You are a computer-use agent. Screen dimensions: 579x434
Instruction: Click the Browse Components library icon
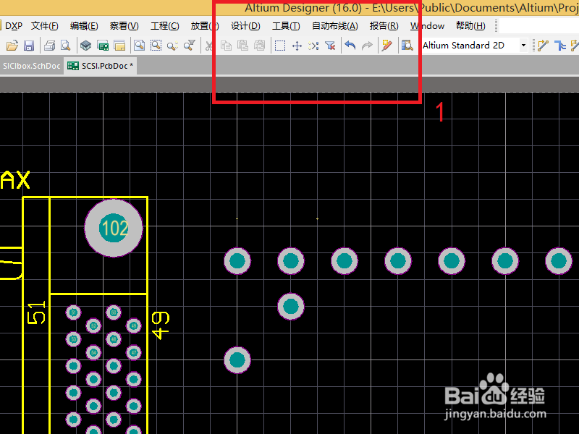tap(407, 46)
